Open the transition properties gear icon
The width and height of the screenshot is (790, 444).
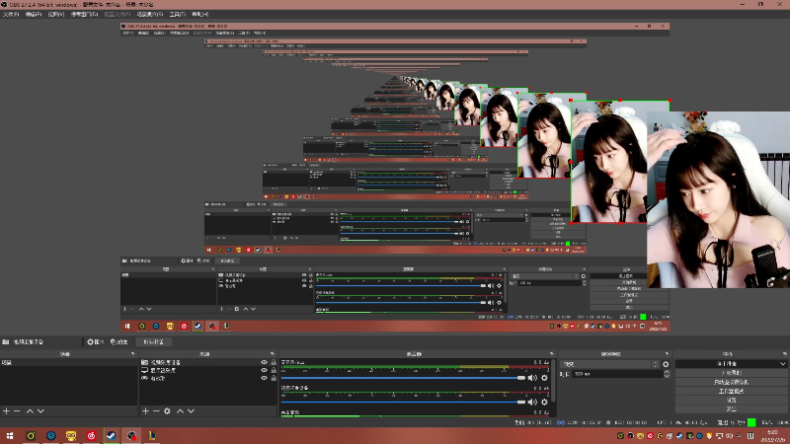point(666,364)
